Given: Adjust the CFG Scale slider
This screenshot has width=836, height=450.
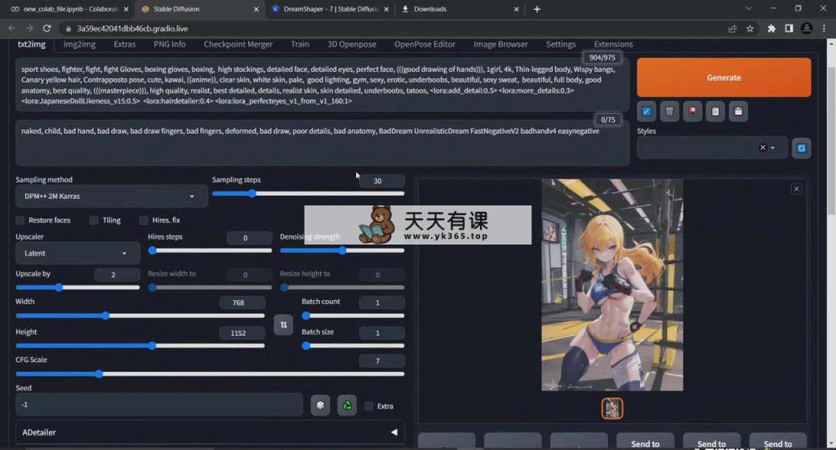Looking at the screenshot, I should 210,374.
